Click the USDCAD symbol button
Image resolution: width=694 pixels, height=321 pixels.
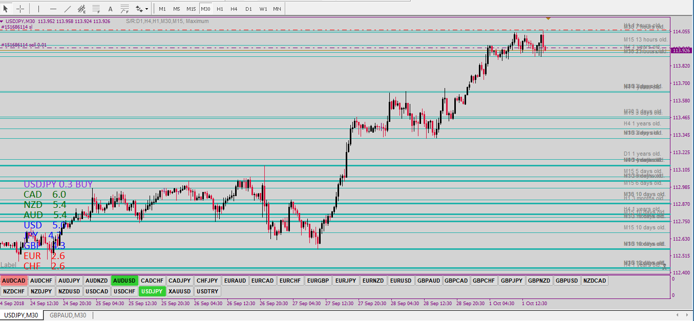97,291
